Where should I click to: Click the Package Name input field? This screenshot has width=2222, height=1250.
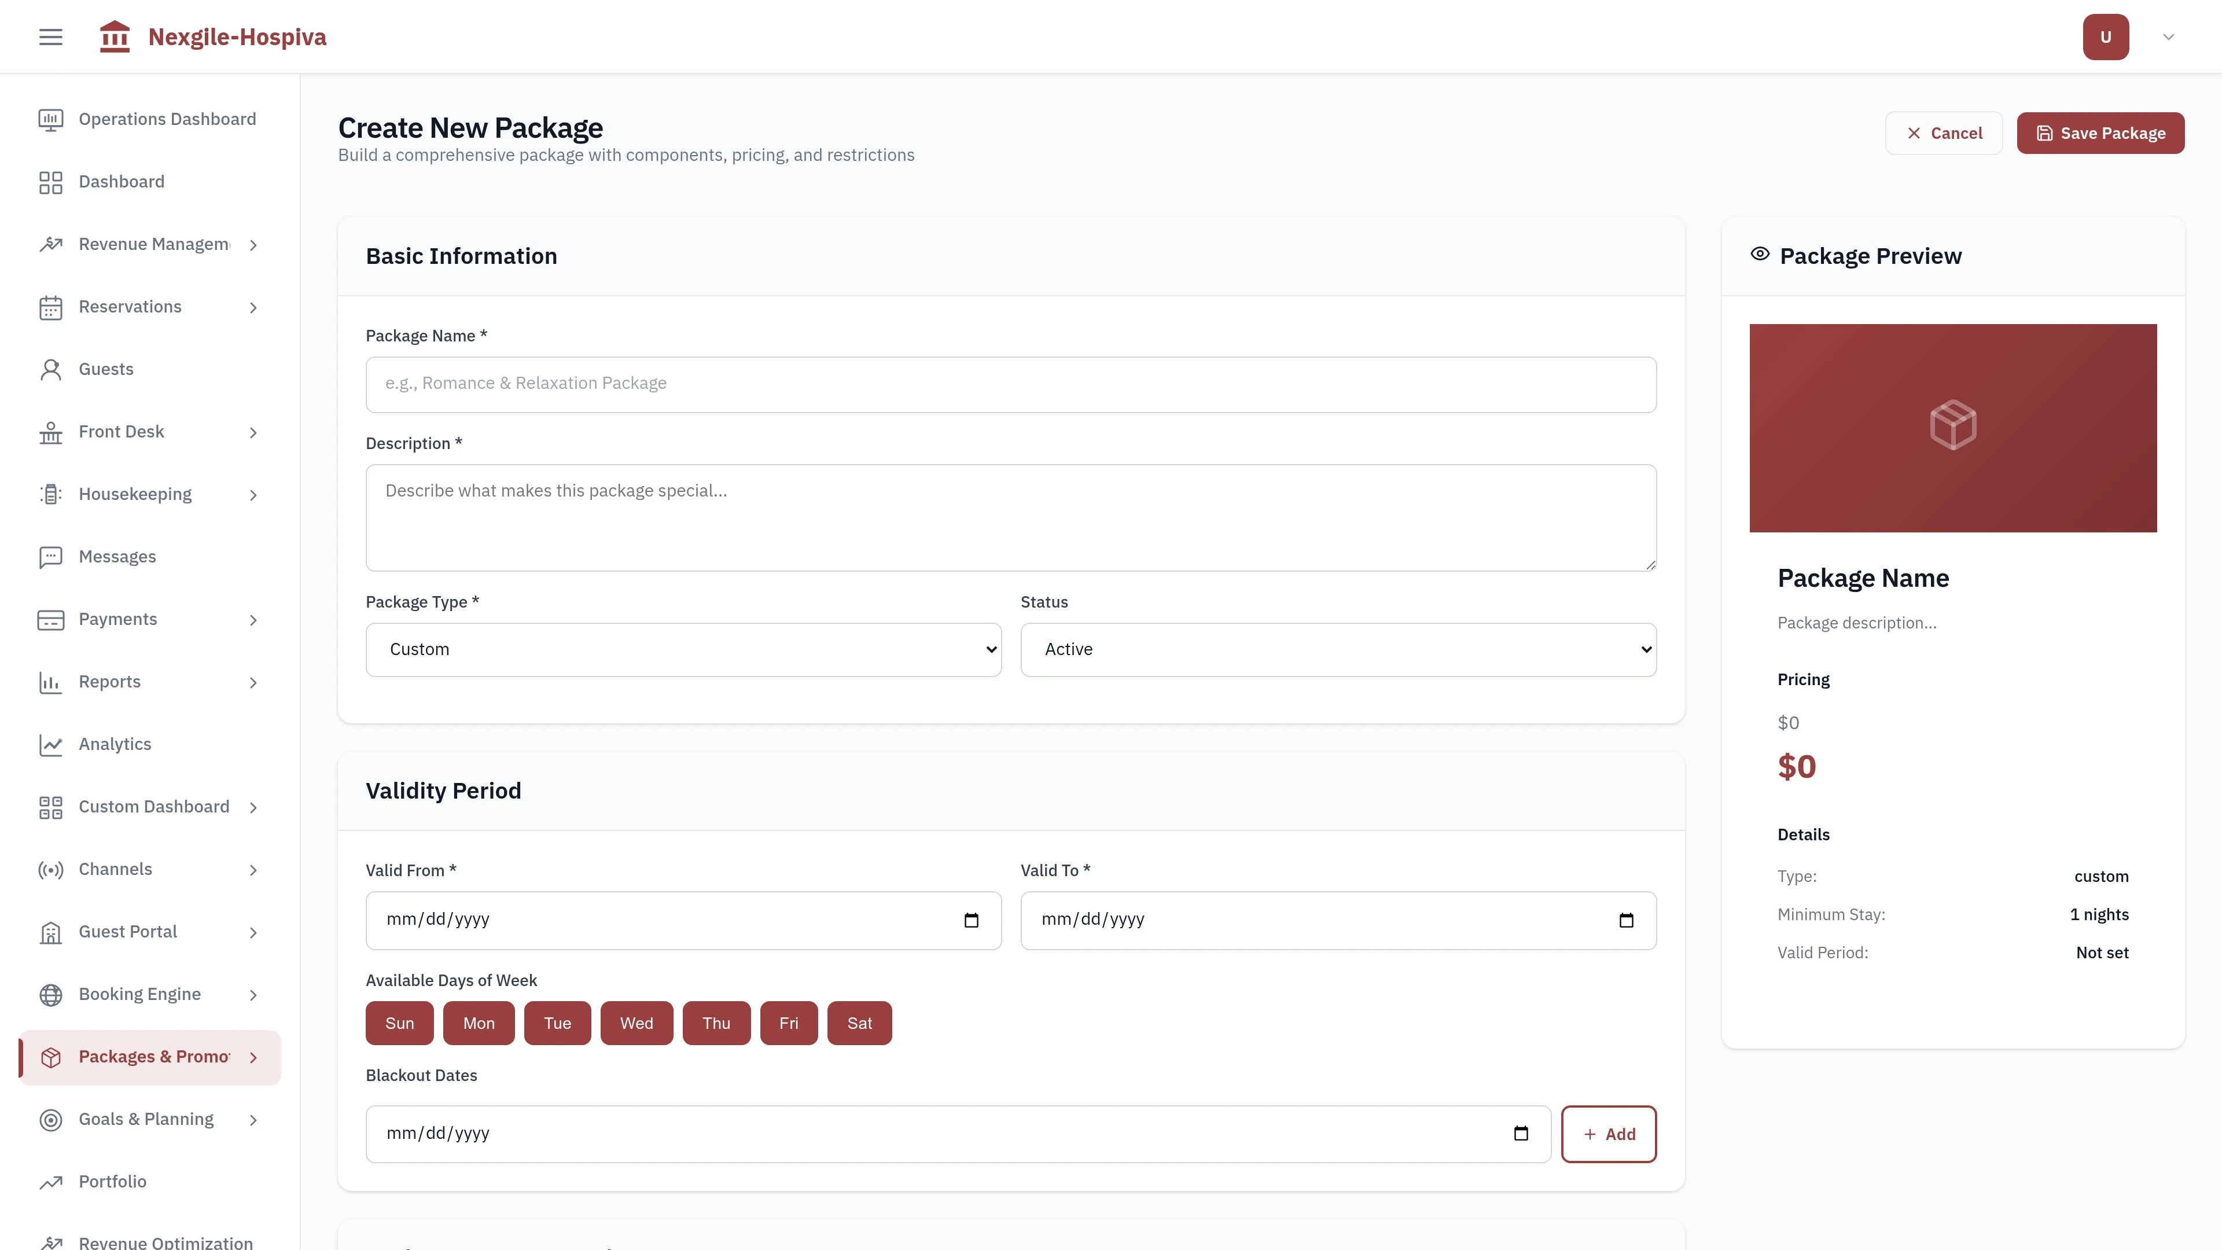tap(1010, 384)
